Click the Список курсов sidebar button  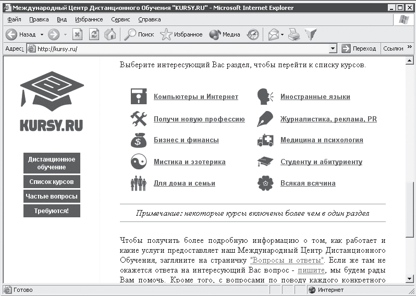coord(52,182)
